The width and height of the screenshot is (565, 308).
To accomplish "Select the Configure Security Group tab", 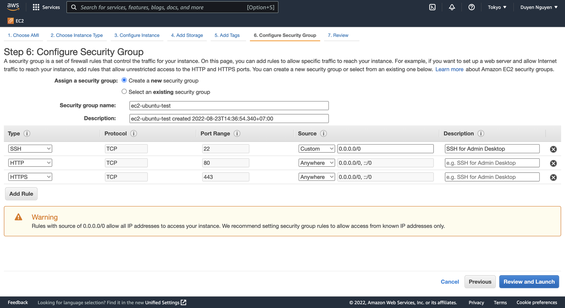I will pos(285,35).
